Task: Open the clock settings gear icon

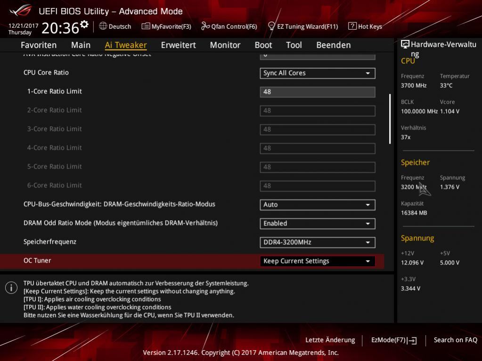Action: 84,24
